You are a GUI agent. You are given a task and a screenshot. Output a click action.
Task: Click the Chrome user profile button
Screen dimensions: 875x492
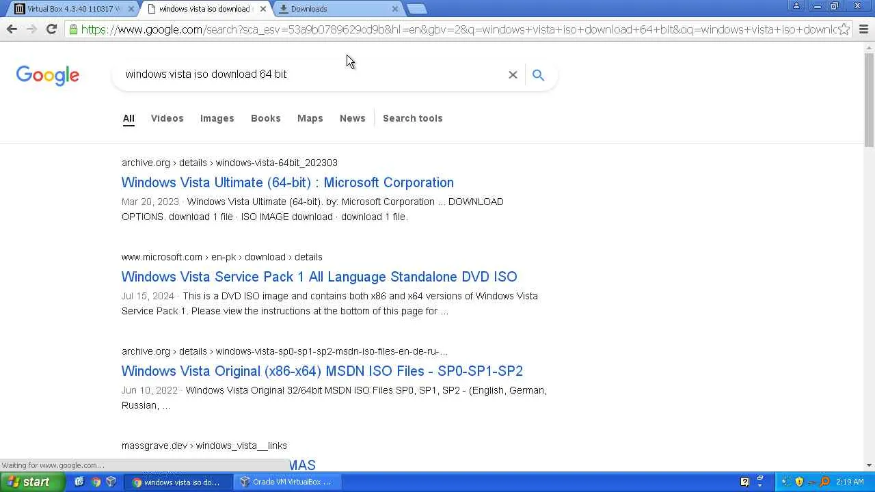pyautogui.click(x=796, y=6)
